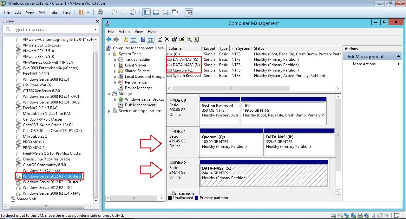The image size is (406, 219).
Task: Expand Local Users and Groups node
Action: click(x=115, y=77)
